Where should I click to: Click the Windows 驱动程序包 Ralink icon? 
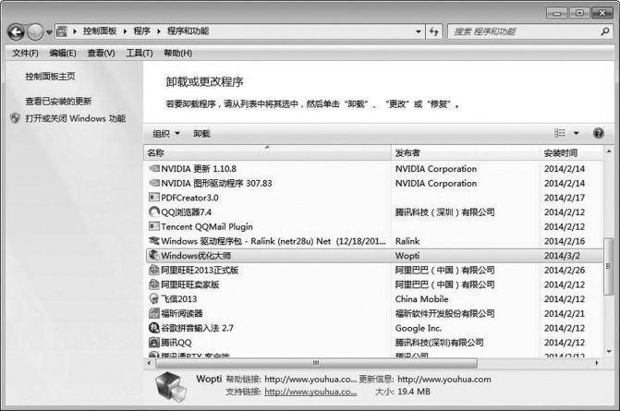153,241
